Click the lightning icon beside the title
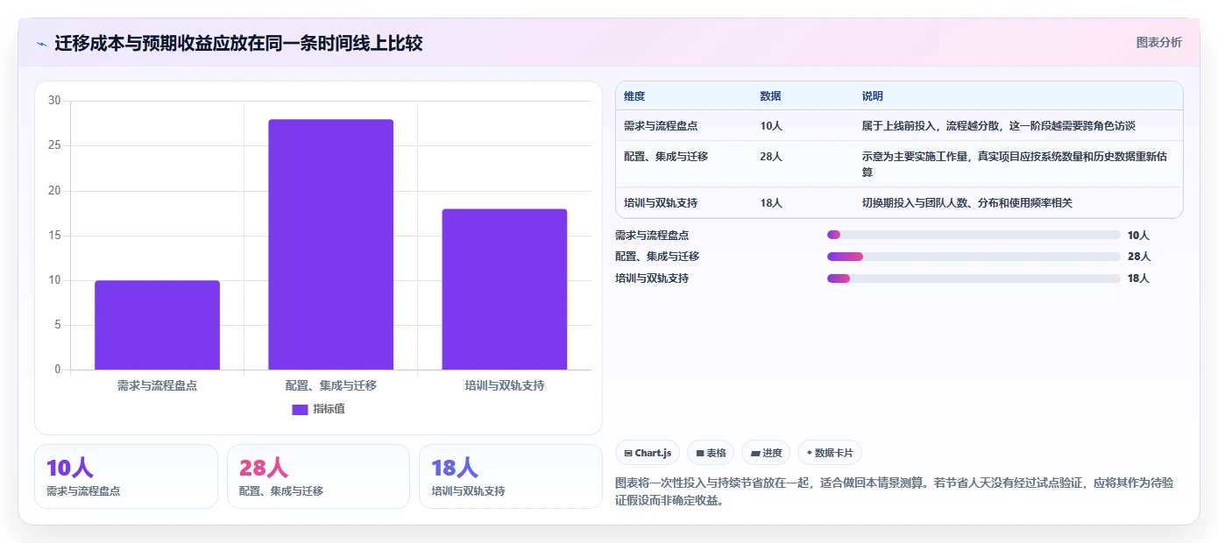 click(x=42, y=44)
